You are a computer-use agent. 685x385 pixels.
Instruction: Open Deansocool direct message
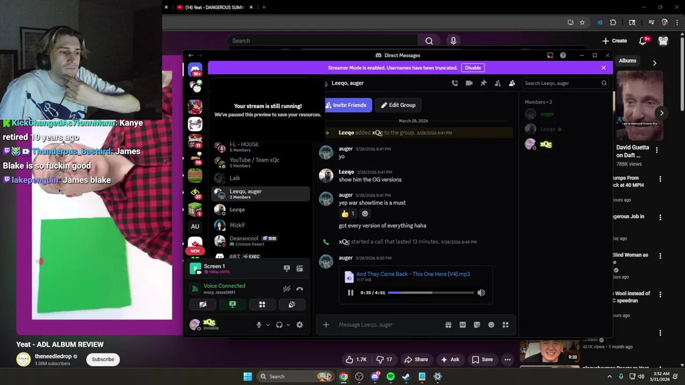tap(261, 241)
